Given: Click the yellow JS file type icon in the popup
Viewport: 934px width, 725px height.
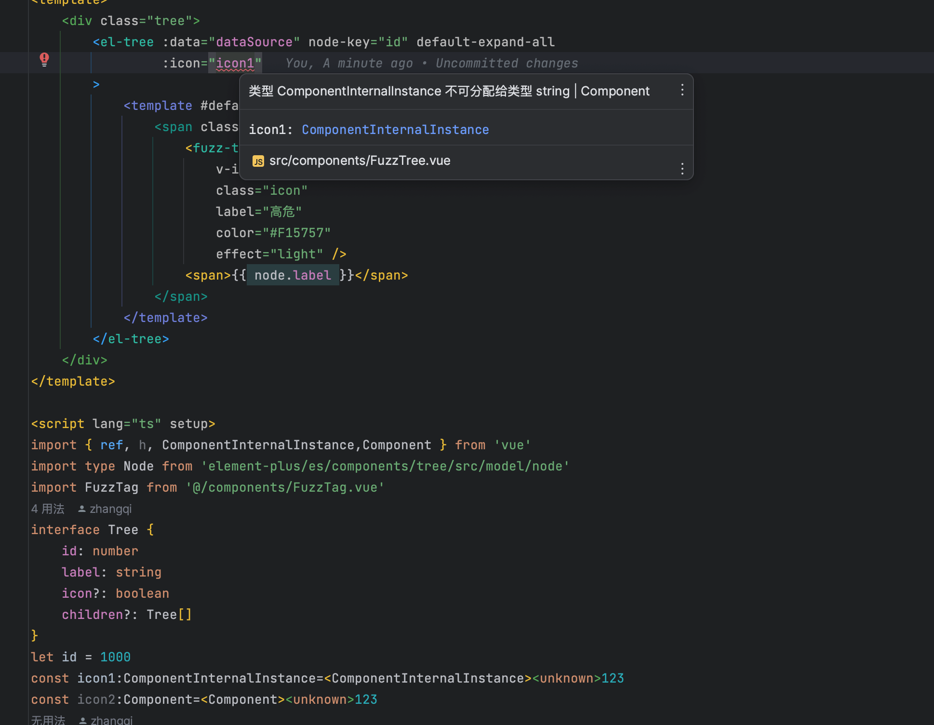Looking at the screenshot, I should click(258, 161).
